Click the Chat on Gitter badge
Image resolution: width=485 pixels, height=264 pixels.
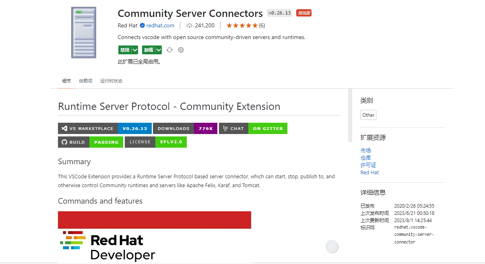(x=253, y=128)
